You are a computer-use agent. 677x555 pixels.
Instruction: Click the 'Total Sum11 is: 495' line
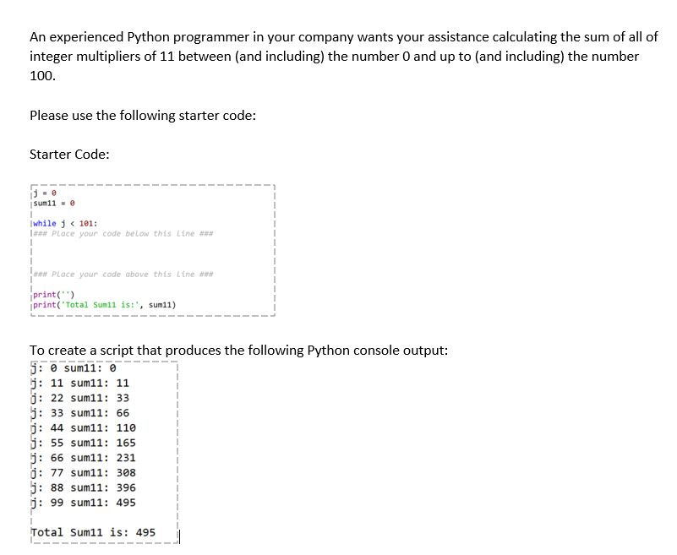pos(91,532)
